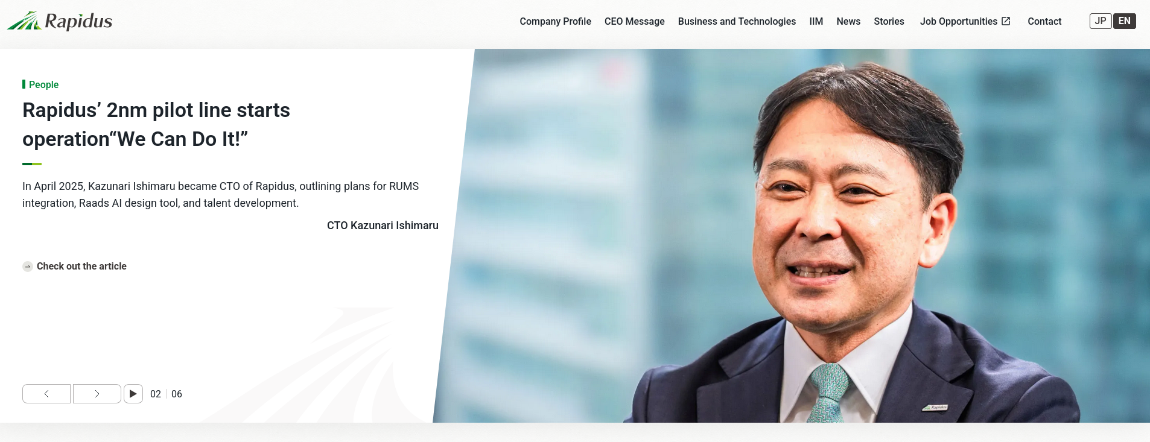Open the Contact page
Image resolution: width=1150 pixels, height=442 pixels.
(x=1044, y=21)
